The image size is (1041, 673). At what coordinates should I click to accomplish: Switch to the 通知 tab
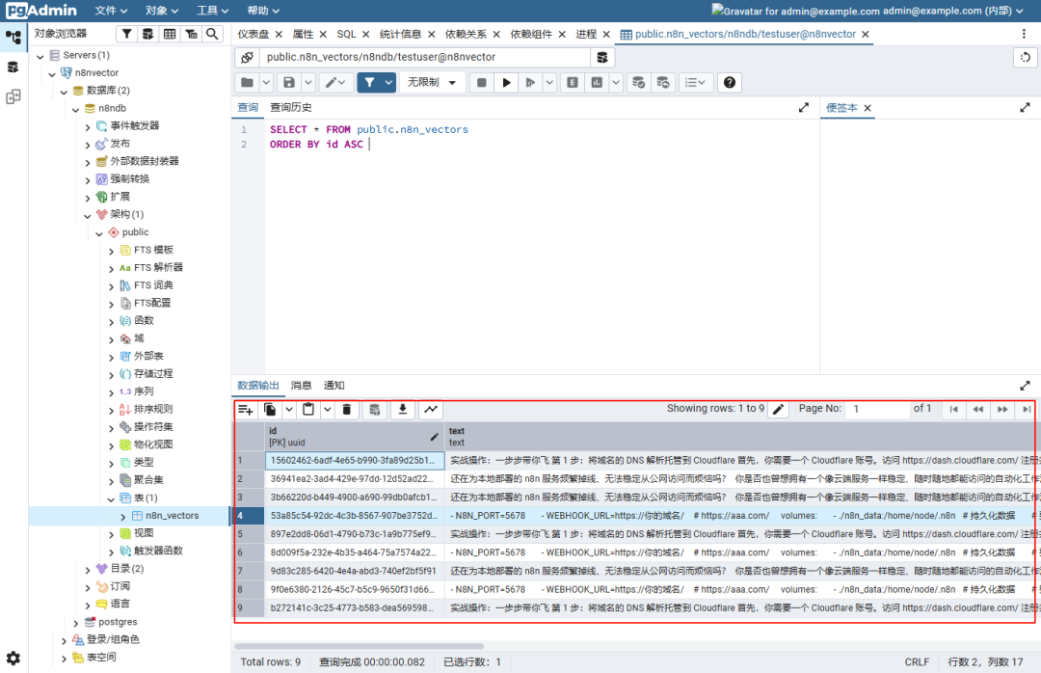pyautogui.click(x=334, y=386)
